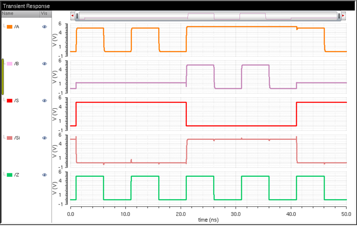
Task: Click V (V) axis label of /Z plot
Action: tap(54, 188)
